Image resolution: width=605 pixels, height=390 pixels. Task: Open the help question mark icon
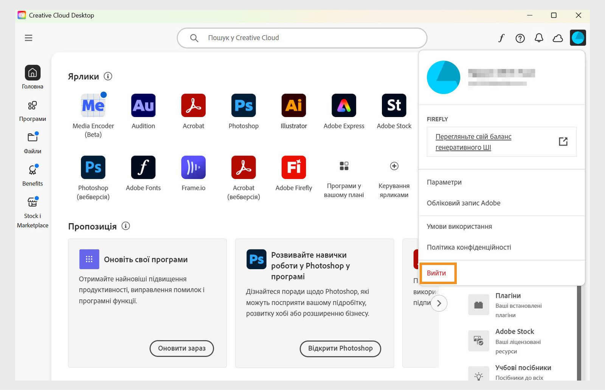(x=520, y=38)
